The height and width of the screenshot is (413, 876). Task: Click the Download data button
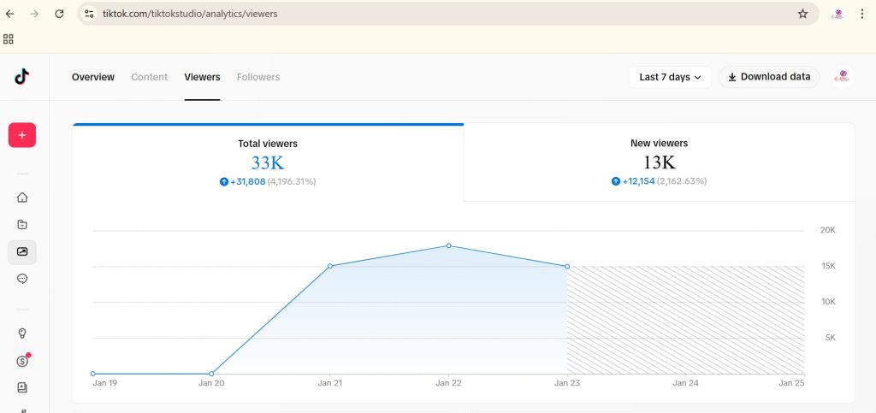[x=769, y=77]
